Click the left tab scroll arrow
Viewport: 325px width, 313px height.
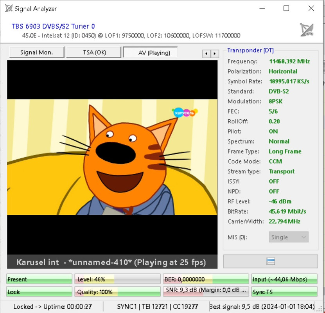pos(206,54)
